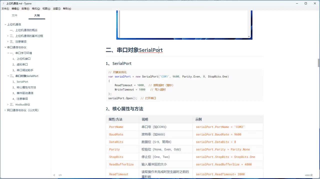Toggle sidebar with the left-arrow icon
Image resolution: width=320 pixels, height=179 pixels.
[54, 175]
